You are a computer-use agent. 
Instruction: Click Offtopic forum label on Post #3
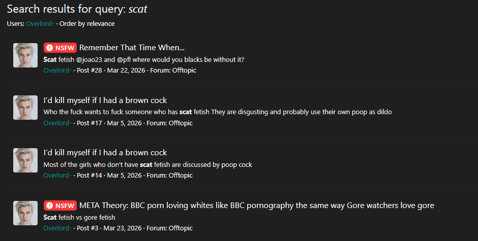181,228
